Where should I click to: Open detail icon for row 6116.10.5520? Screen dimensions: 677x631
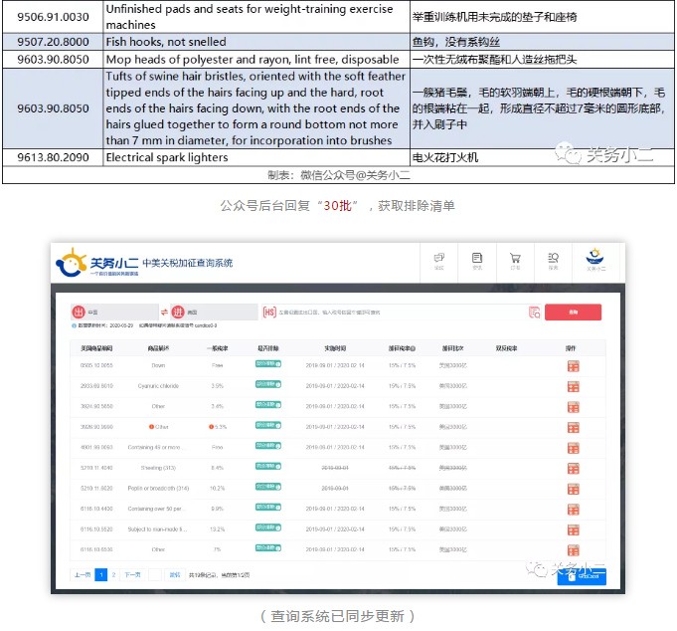click(x=573, y=529)
